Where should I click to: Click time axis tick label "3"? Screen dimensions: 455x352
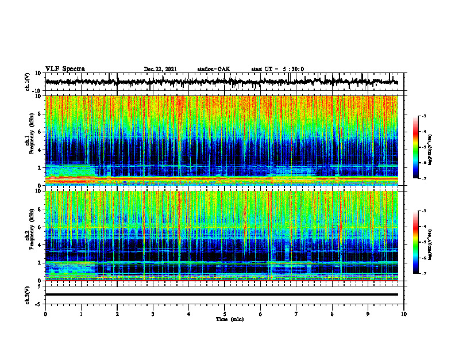153,314
